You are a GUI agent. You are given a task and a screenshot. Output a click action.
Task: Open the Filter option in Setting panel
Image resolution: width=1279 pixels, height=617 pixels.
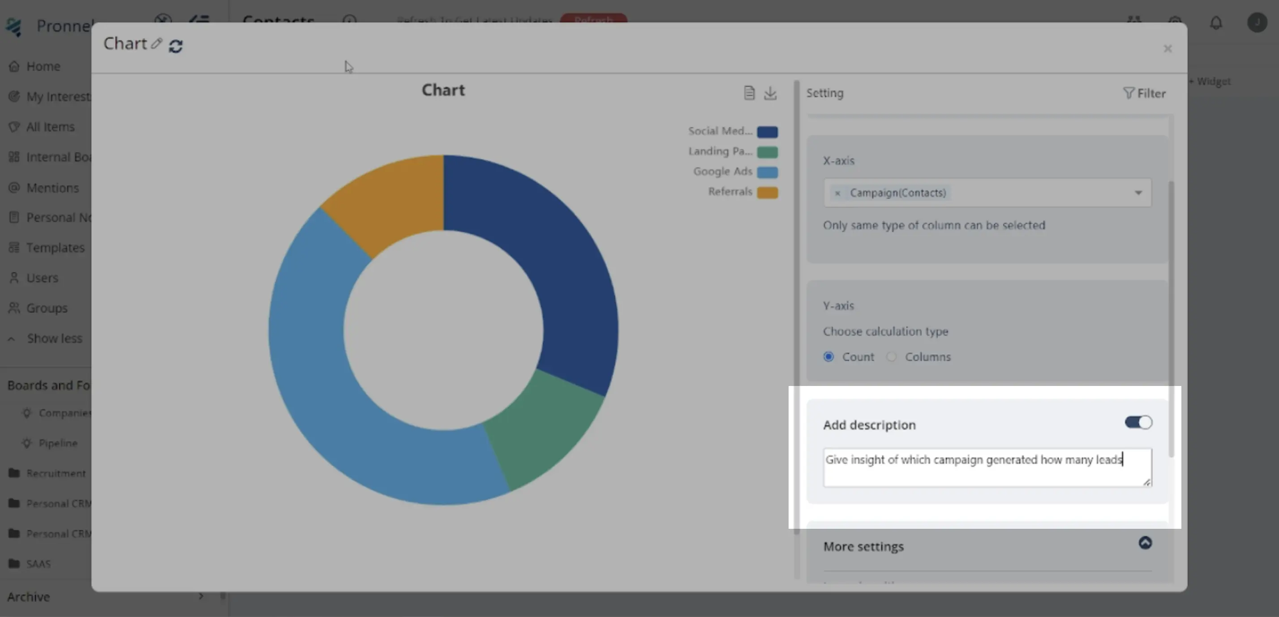point(1144,93)
